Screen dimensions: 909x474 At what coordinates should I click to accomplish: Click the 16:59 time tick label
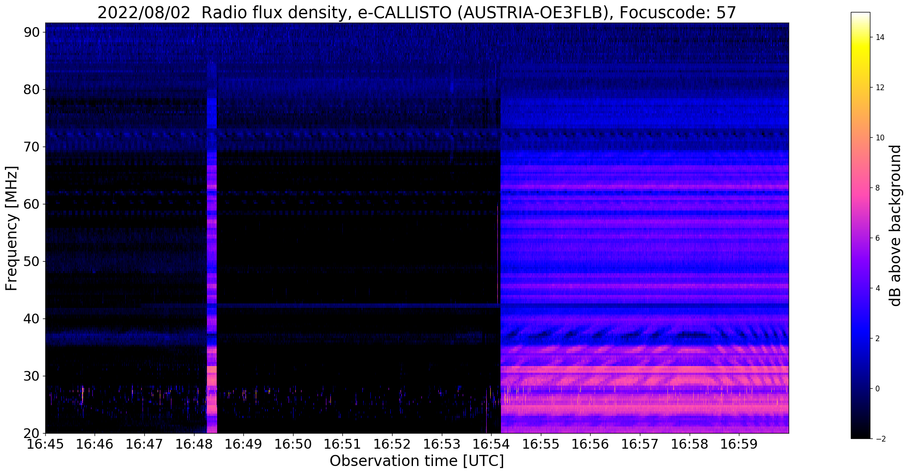click(739, 444)
